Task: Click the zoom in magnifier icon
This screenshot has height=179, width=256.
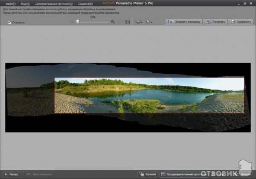Action: tap(113, 21)
